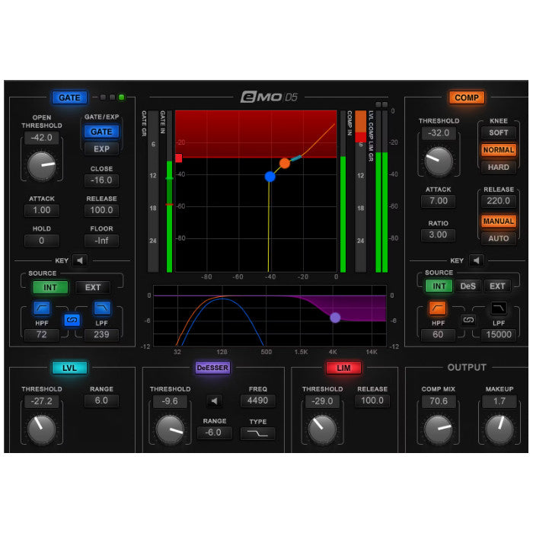The image size is (533, 533).
Task: Toggle the LIM limiter section button
Action: pyautogui.click(x=343, y=368)
